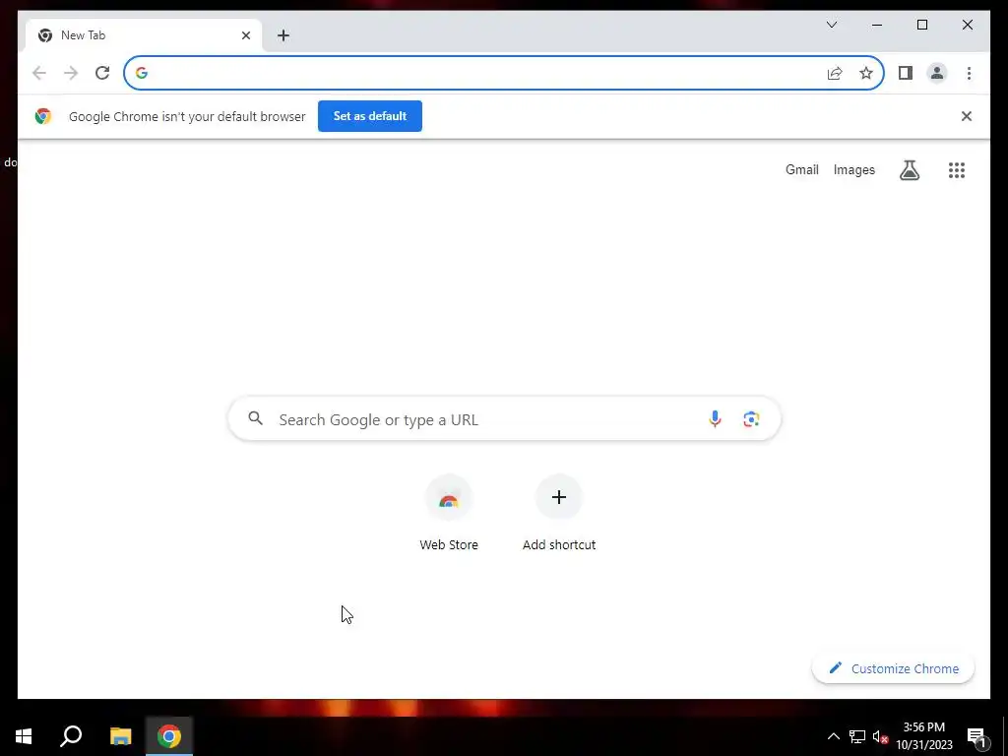This screenshot has width=1008, height=756.
Task: Open the Images link
Action: click(853, 169)
